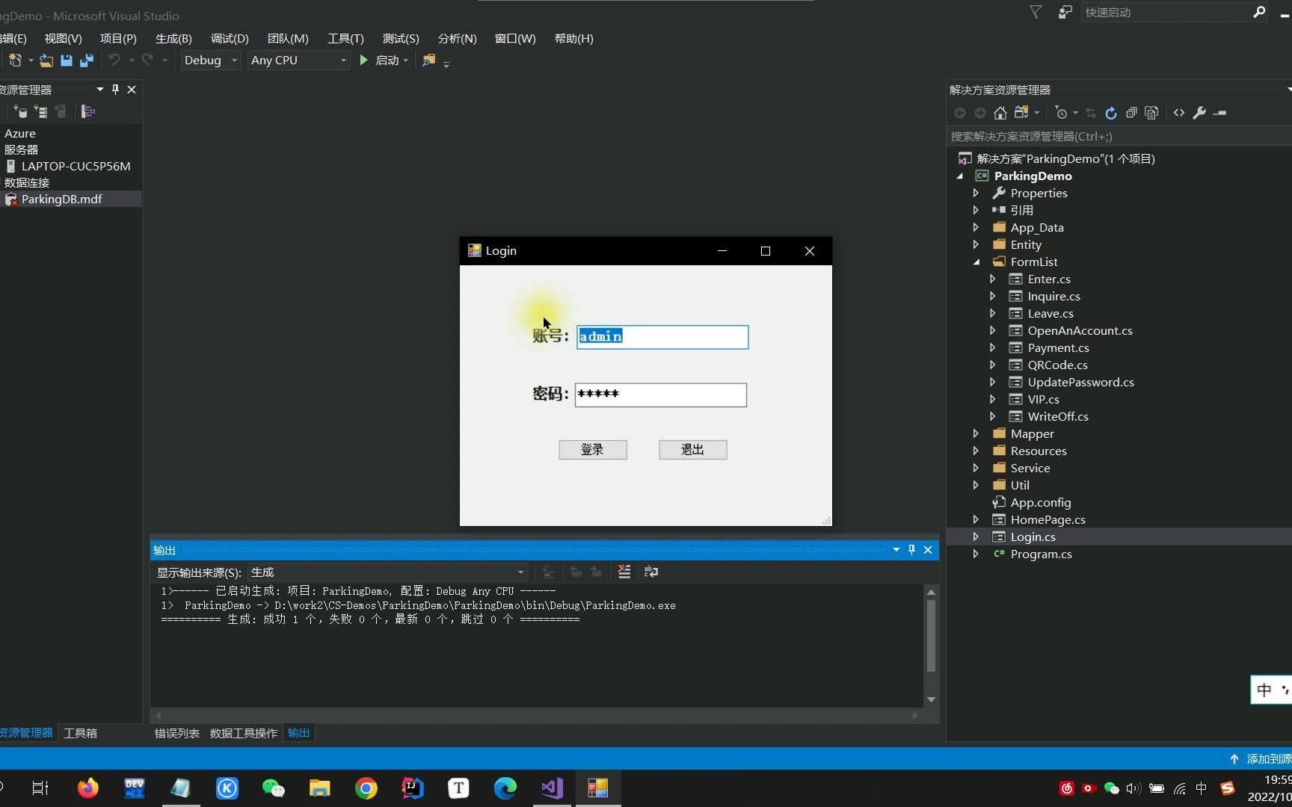Click the Home icon in Solution Explorer toolbar
Screen dimensions: 1292x807
coord(1000,113)
